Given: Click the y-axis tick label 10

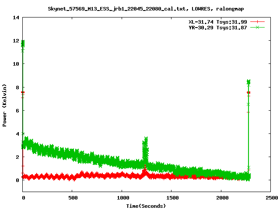Looking at the screenshot, I should pyautogui.click(x=16, y=64).
